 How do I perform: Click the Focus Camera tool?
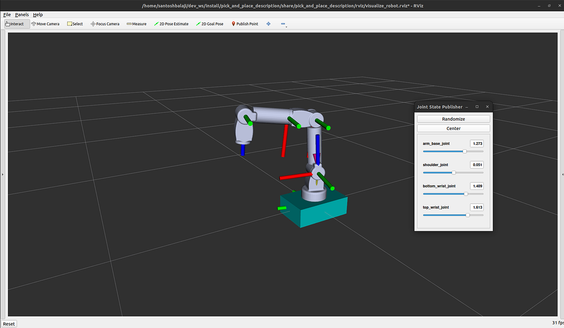(x=104, y=23)
